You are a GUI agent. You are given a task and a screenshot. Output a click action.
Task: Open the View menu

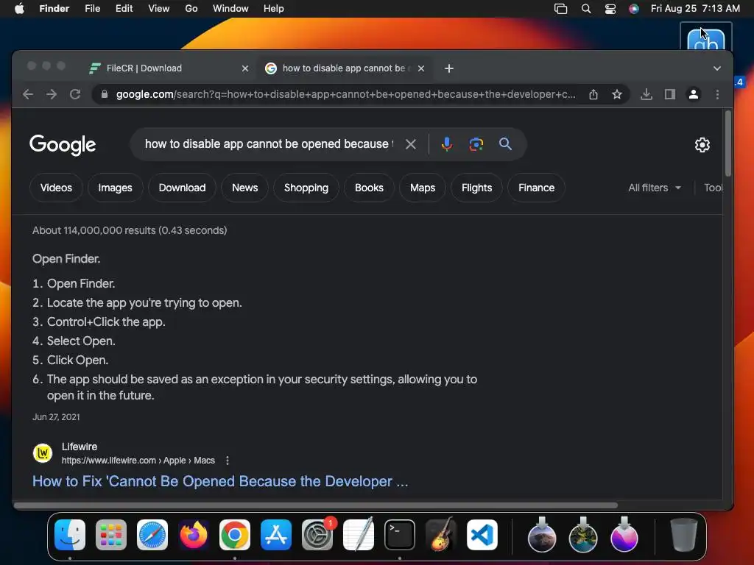(x=159, y=9)
